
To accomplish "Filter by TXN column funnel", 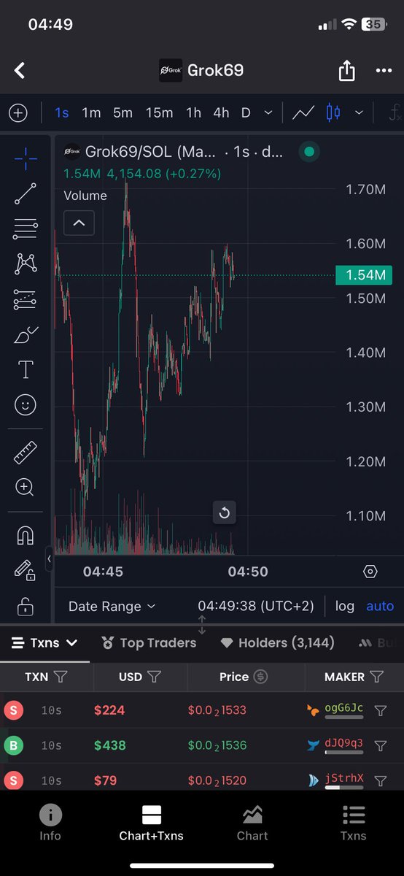I will [61, 677].
